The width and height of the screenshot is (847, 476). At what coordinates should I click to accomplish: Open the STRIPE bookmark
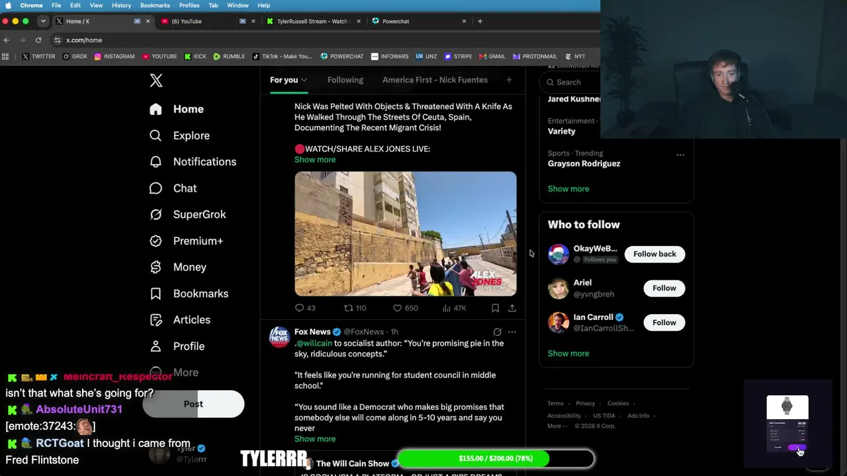click(458, 56)
